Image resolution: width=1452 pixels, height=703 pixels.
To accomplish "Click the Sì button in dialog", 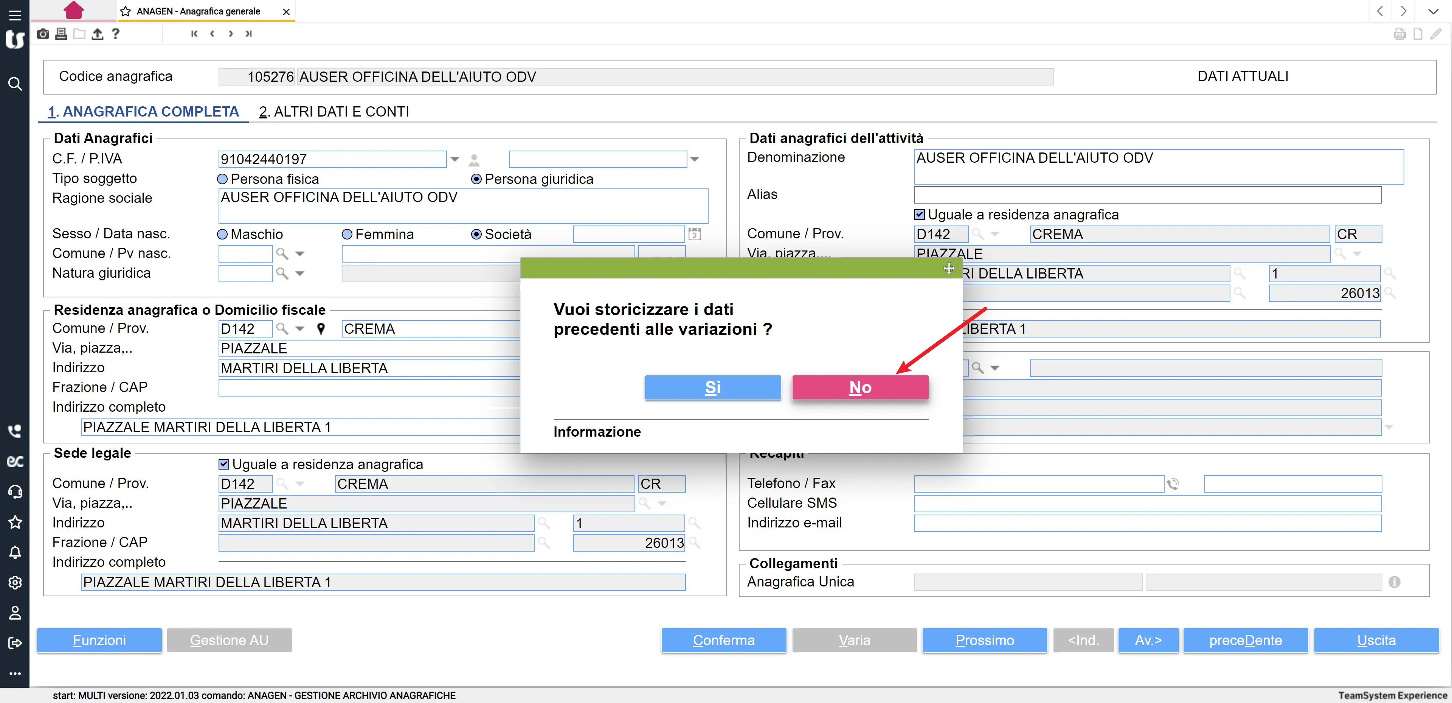I will [x=712, y=387].
